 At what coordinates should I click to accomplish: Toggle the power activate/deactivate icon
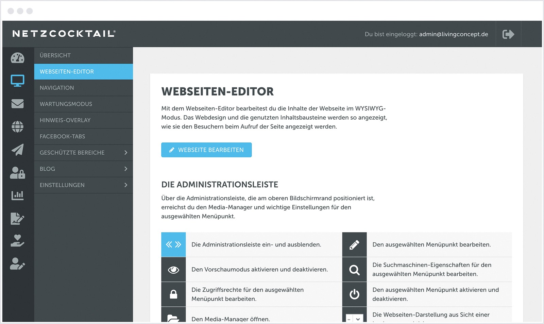[354, 294]
